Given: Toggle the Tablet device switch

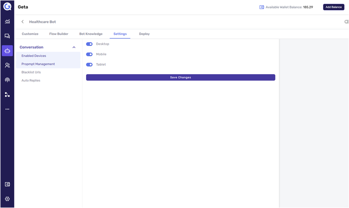Looking at the screenshot, I should coord(90,64).
